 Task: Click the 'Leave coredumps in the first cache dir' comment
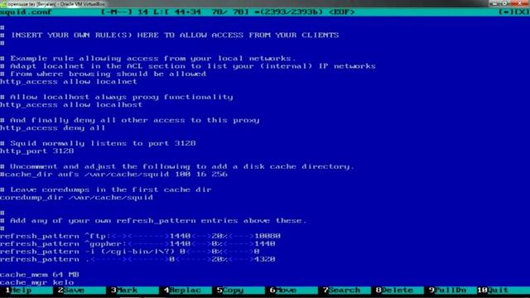pos(106,190)
